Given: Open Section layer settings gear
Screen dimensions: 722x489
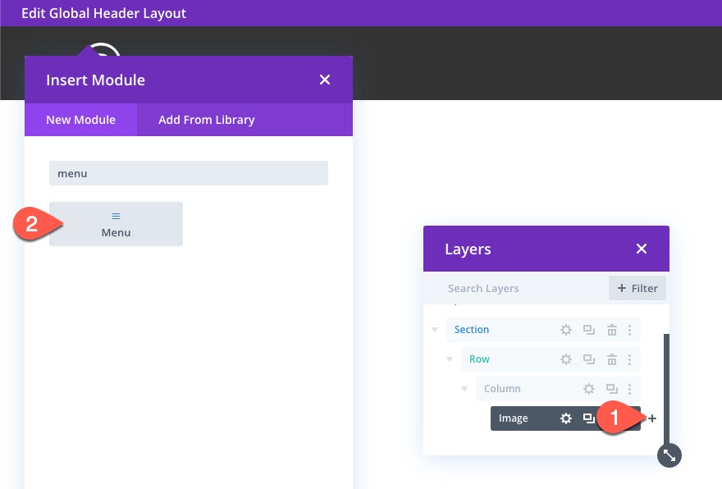Looking at the screenshot, I should coord(566,330).
